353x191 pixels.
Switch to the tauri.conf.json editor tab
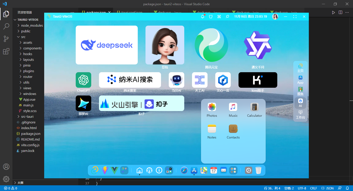tap(132, 12)
